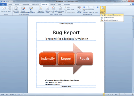The width and height of the screenshot is (134, 96).
Task: Expand the Start Mail Merge dropdown
Action: pyautogui.click(x=16, y=10)
